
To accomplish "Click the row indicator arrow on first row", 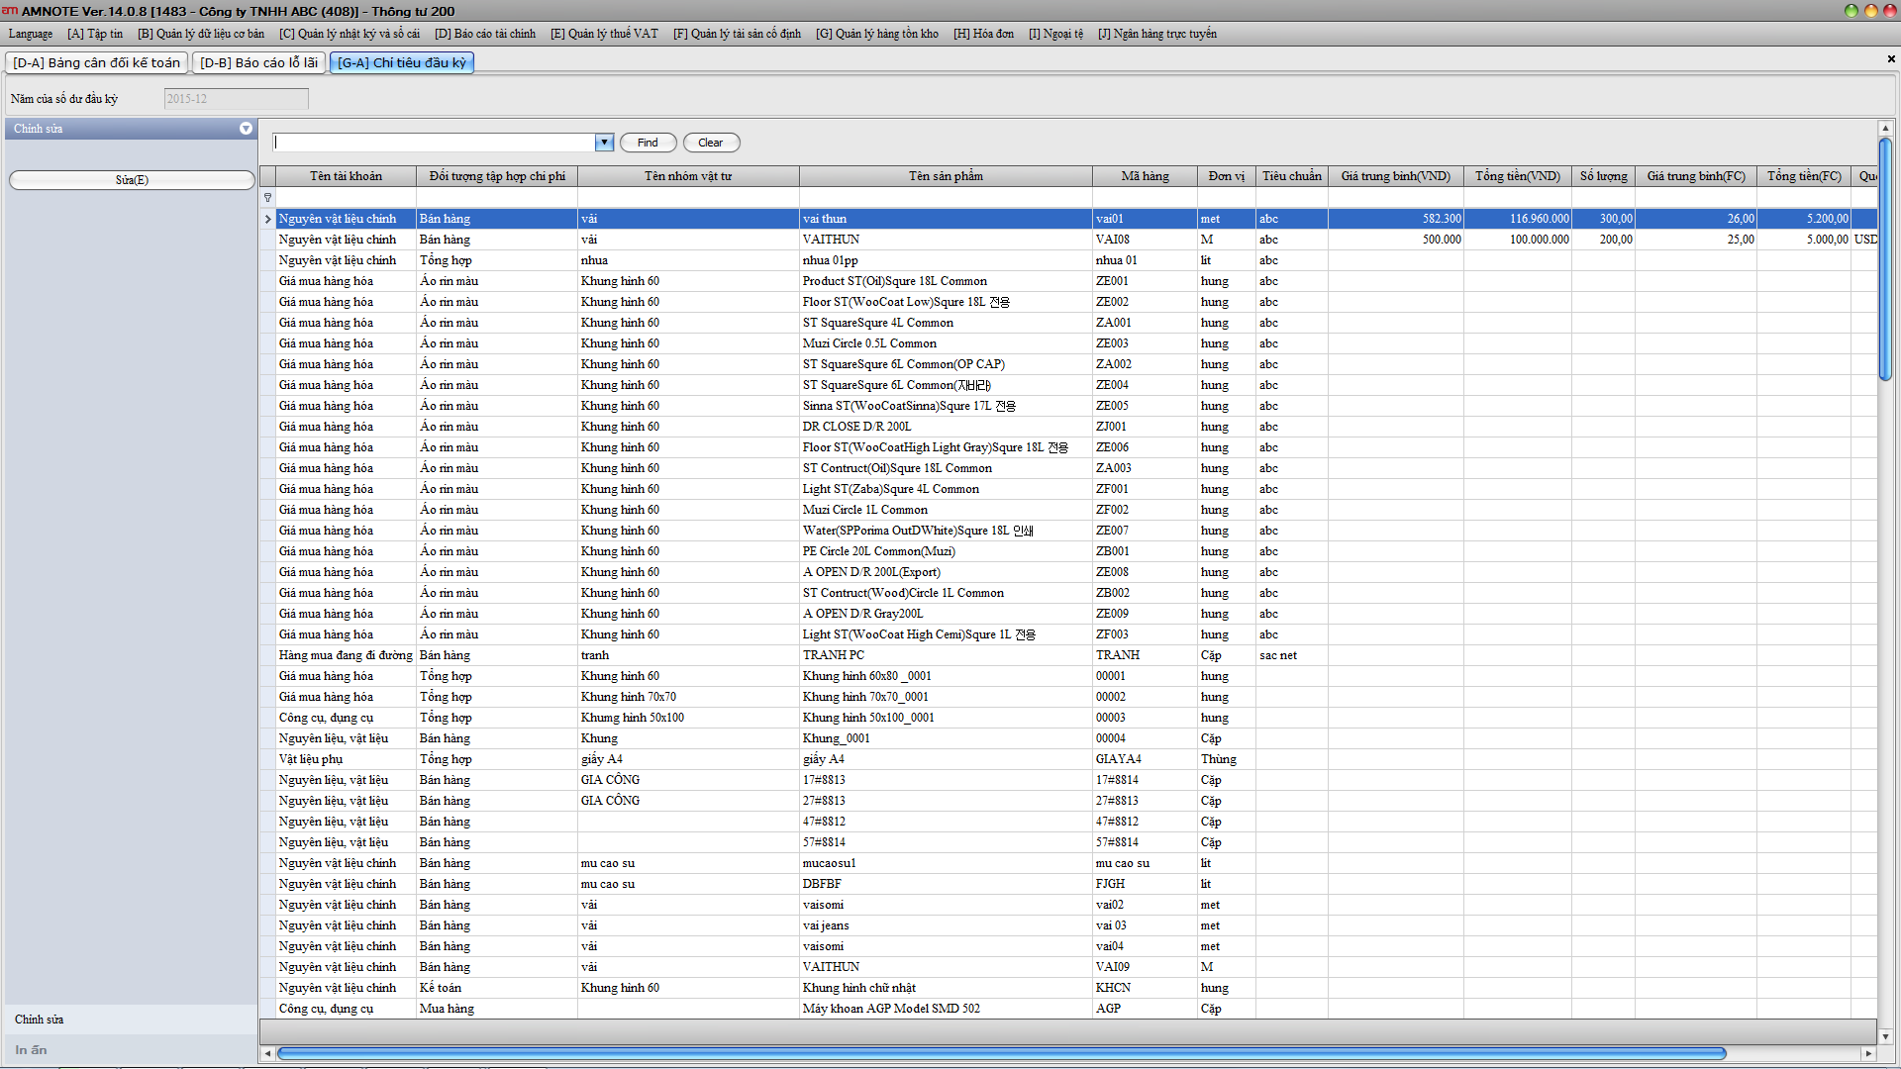I will (x=267, y=219).
